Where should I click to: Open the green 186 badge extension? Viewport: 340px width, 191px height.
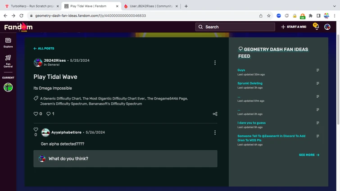(x=303, y=16)
